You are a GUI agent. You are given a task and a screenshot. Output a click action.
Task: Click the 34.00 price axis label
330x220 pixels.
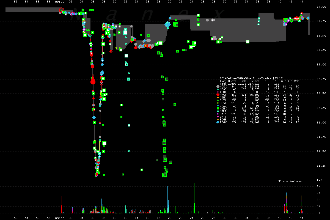tap(320, 7)
